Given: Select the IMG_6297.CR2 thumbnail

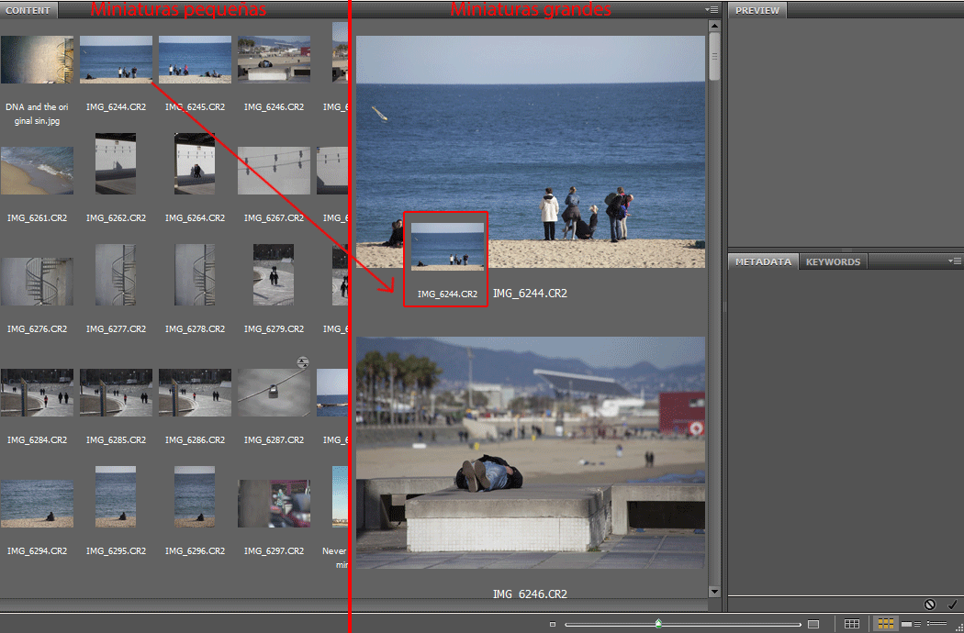Looking at the screenshot, I should click(x=274, y=504).
